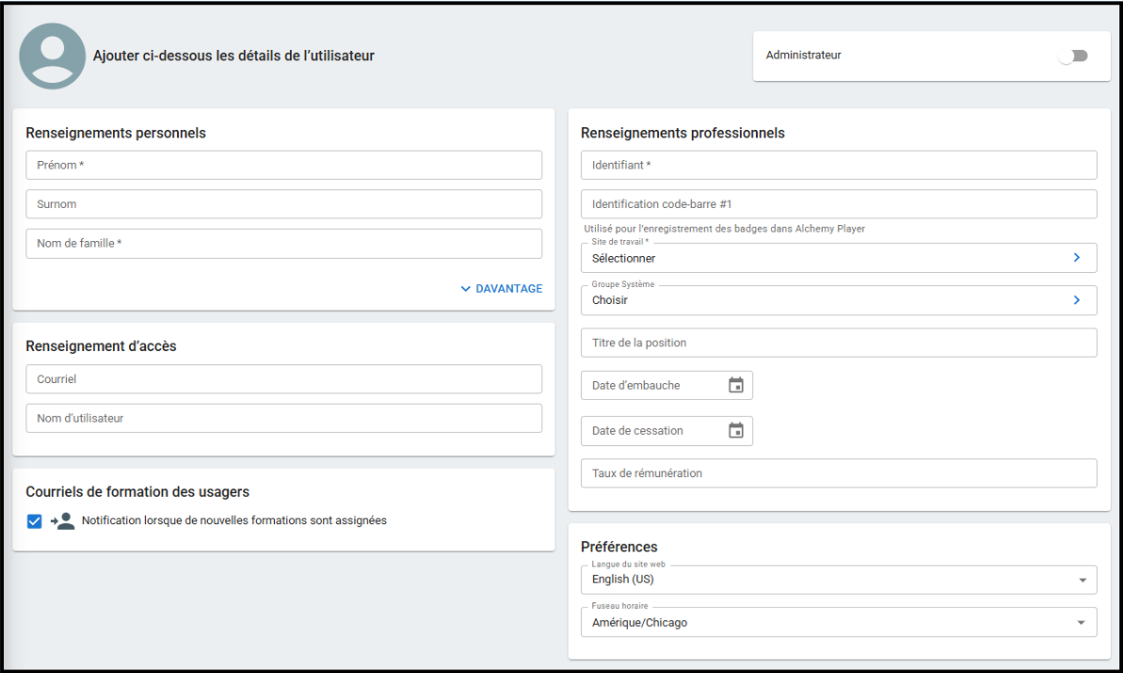Open the Langue du site web dropdown

[x=839, y=579]
